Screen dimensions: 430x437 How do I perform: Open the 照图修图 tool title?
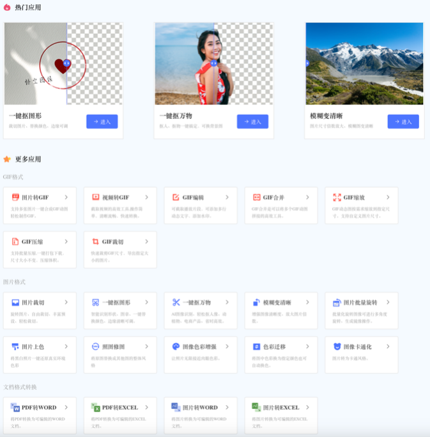pos(114,347)
